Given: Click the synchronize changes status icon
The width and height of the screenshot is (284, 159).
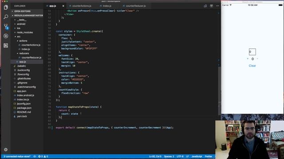Looking at the screenshot, I should [x=35, y=156].
